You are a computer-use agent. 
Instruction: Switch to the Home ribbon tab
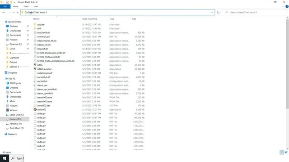pos(16,6)
